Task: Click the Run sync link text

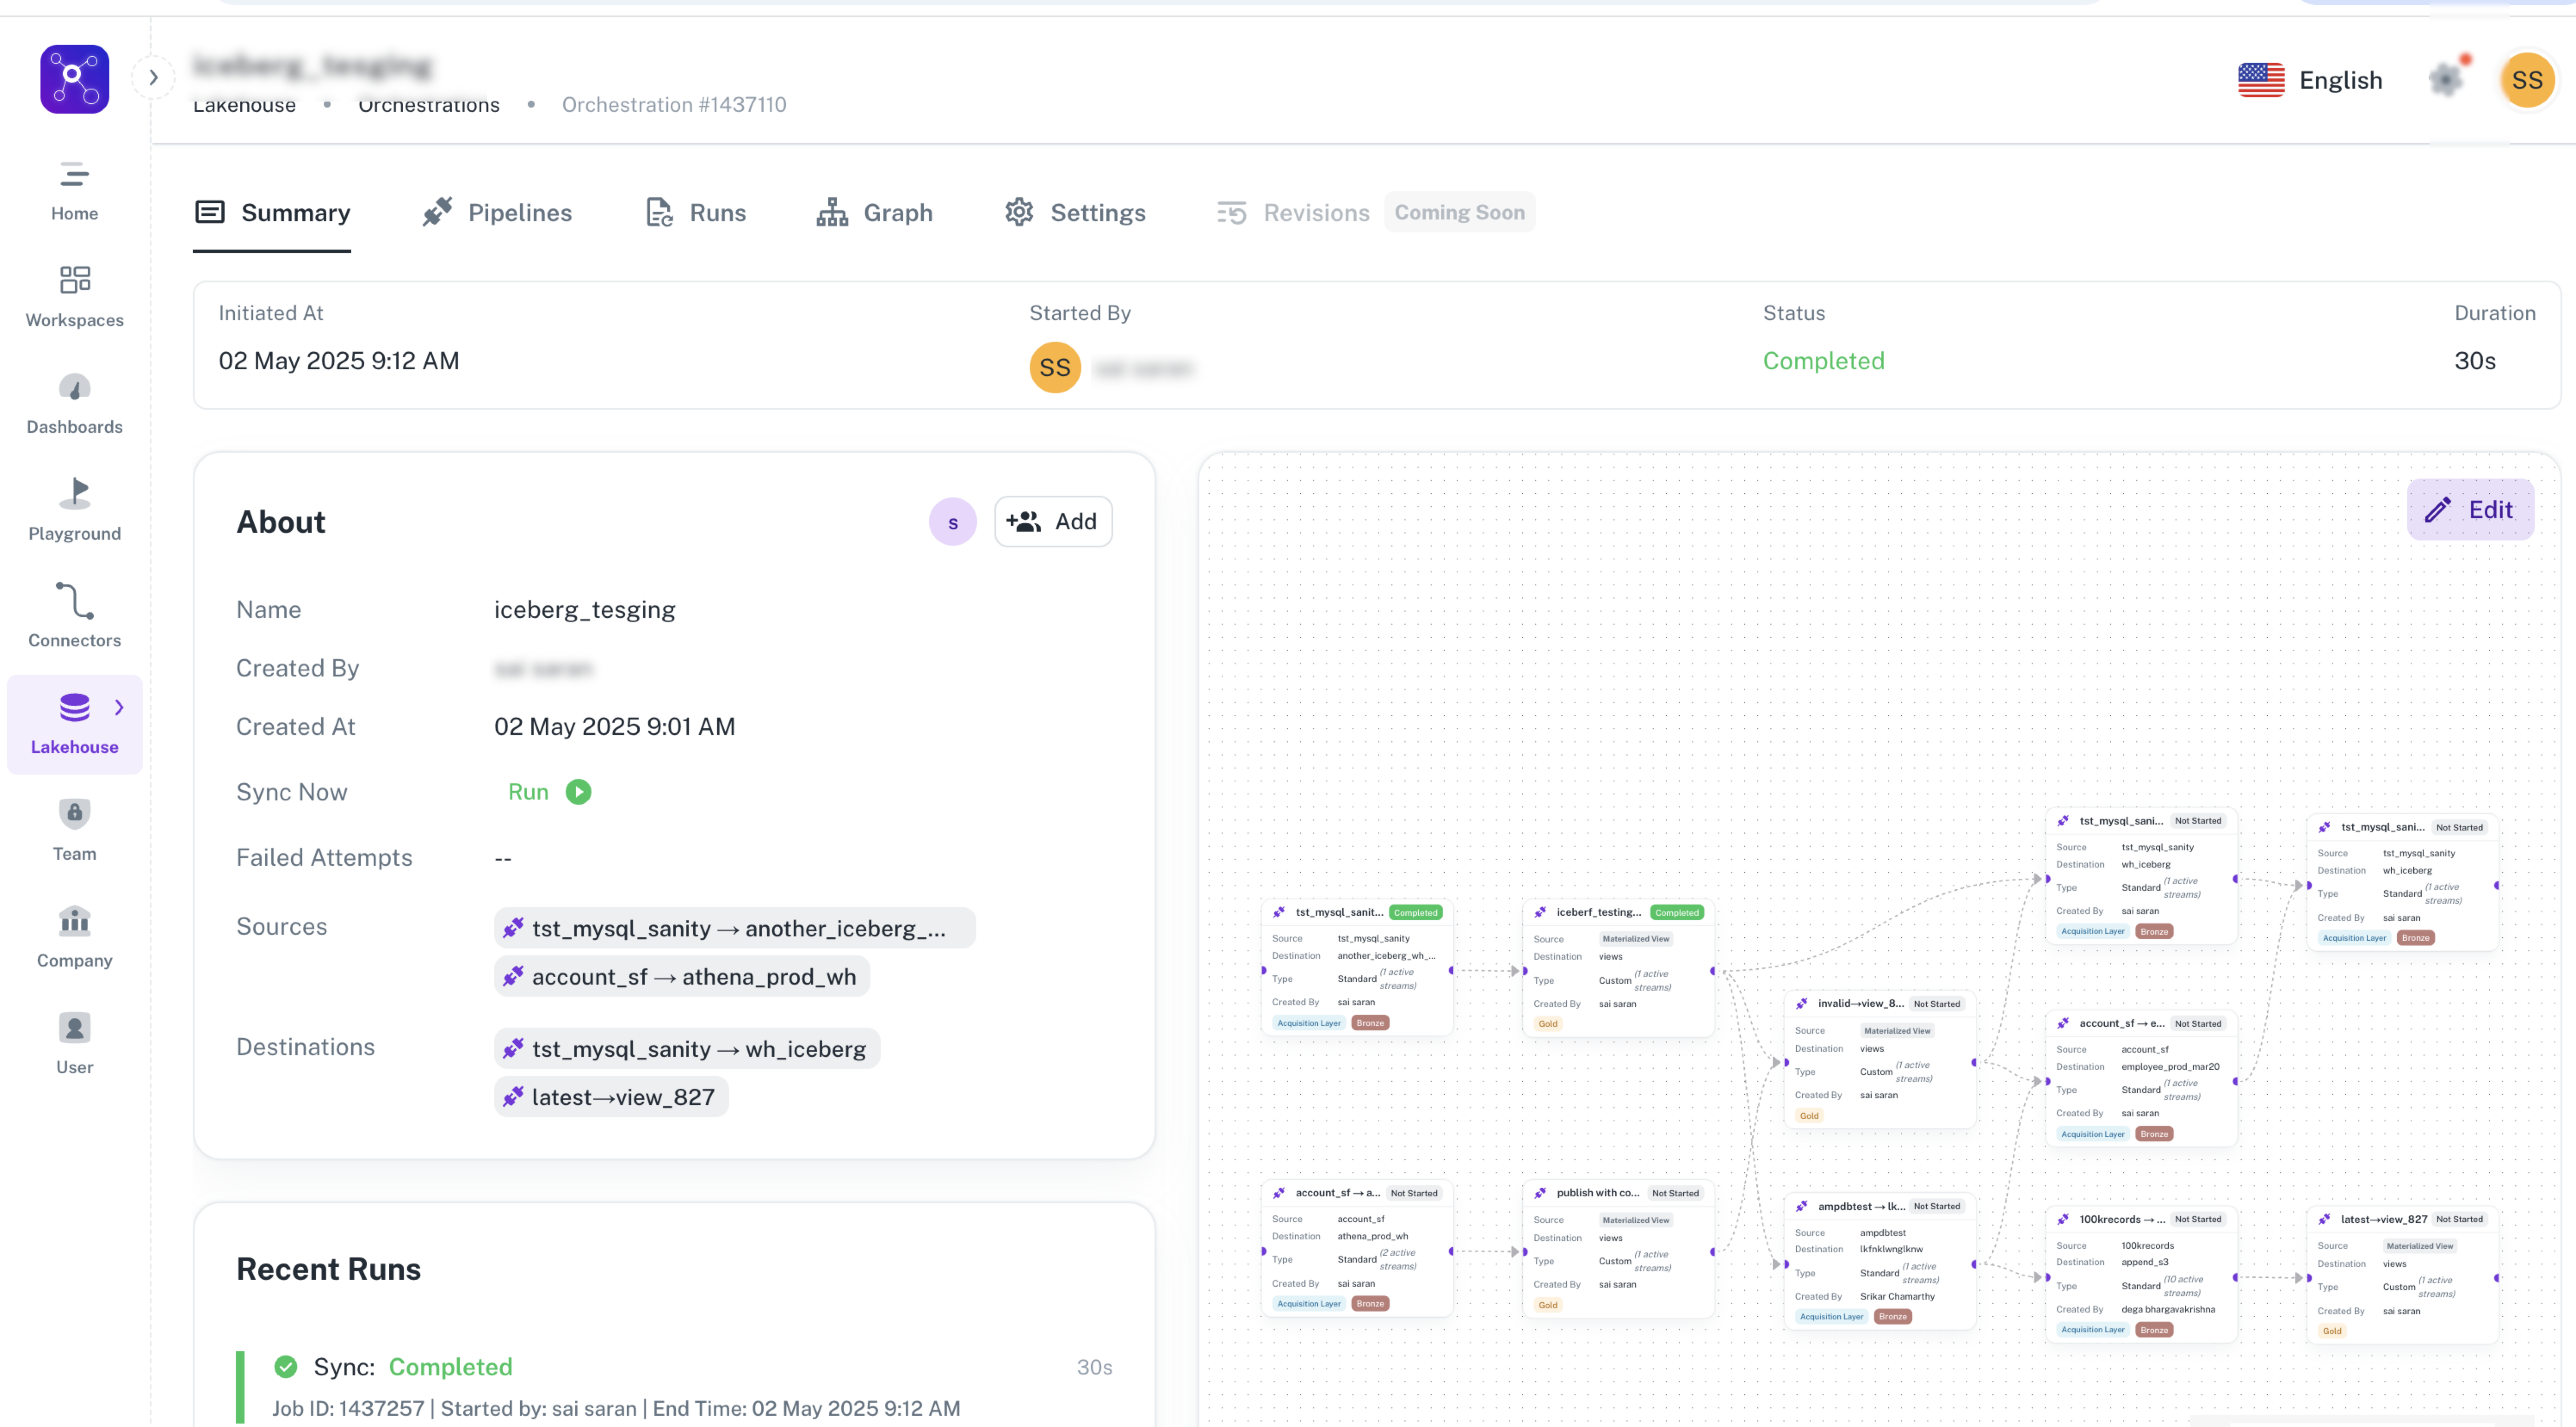Action: [x=528, y=792]
